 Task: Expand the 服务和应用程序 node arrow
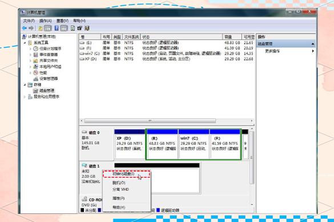[x=25, y=97]
